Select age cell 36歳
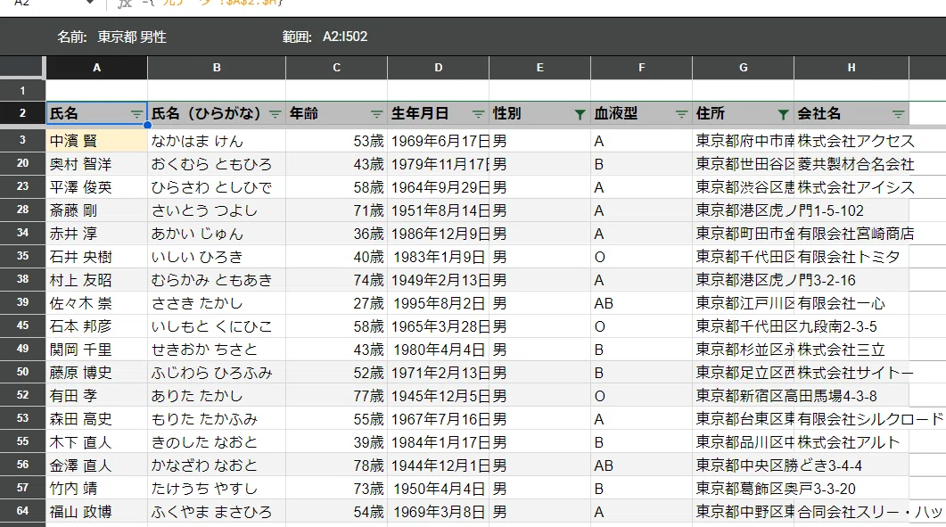The image size is (946, 527). pyautogui.click(x=337, y=234)
